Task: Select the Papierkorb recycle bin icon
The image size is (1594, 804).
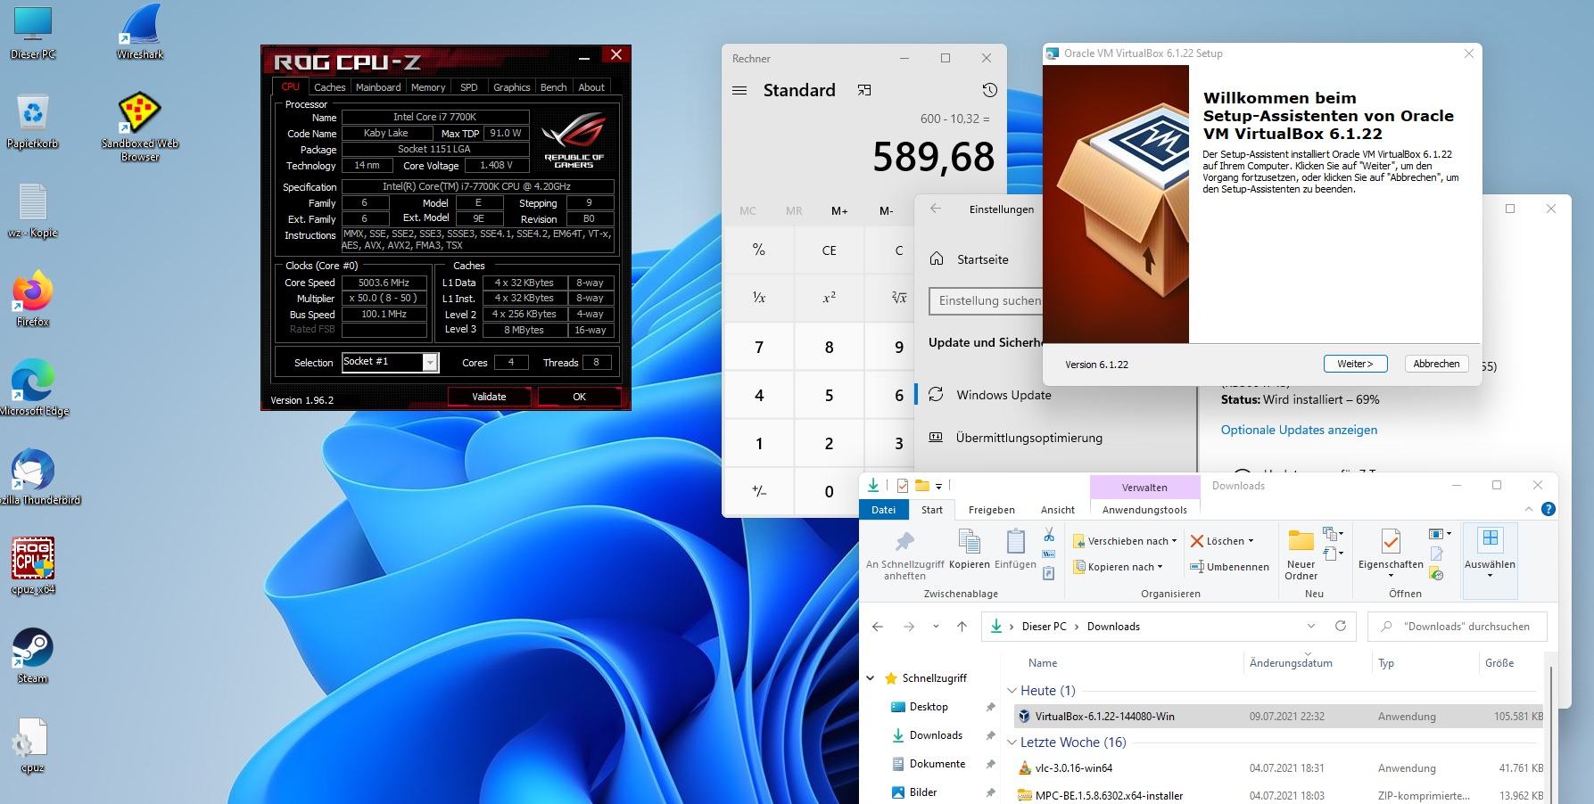Action: pos(33,120)
